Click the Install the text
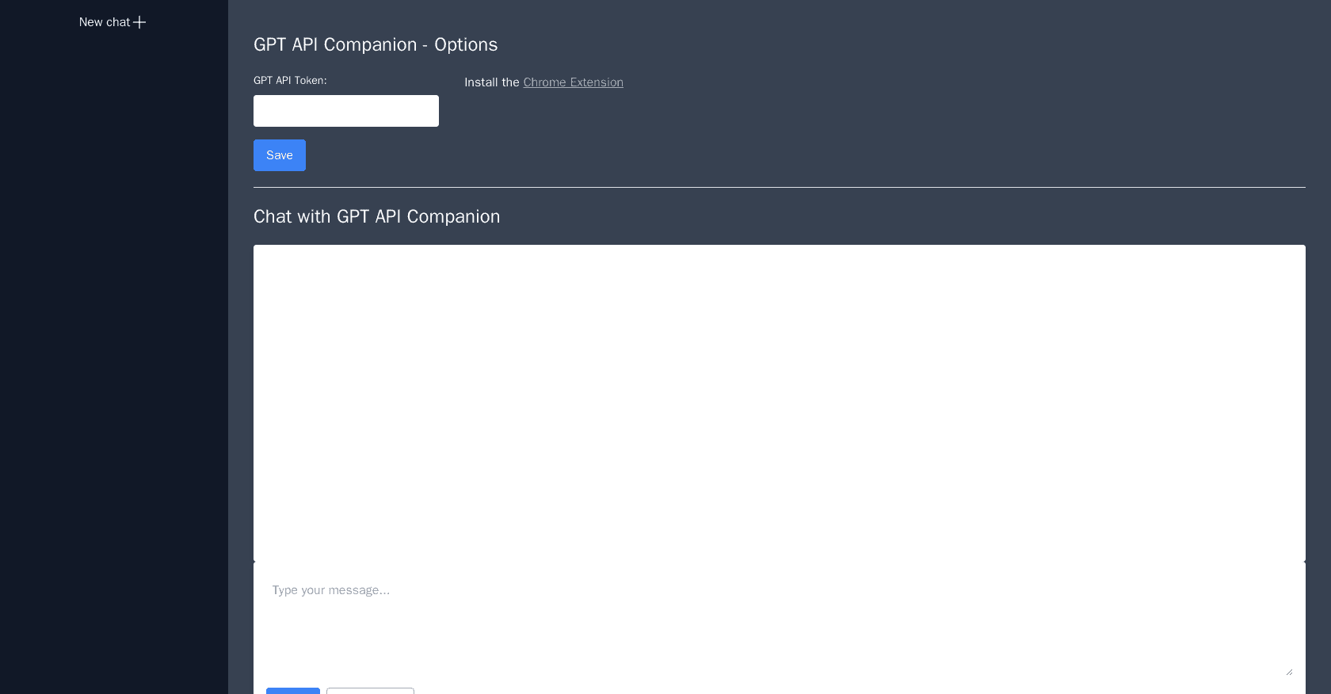 point(491,82)
